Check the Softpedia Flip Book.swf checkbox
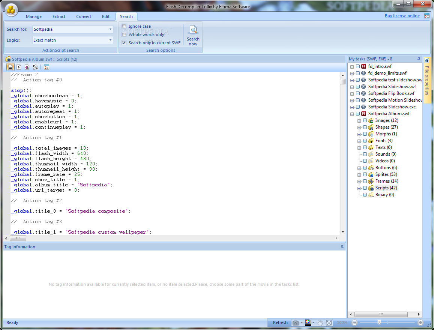Screen dimensions: 434x330 tap(358, 93)
